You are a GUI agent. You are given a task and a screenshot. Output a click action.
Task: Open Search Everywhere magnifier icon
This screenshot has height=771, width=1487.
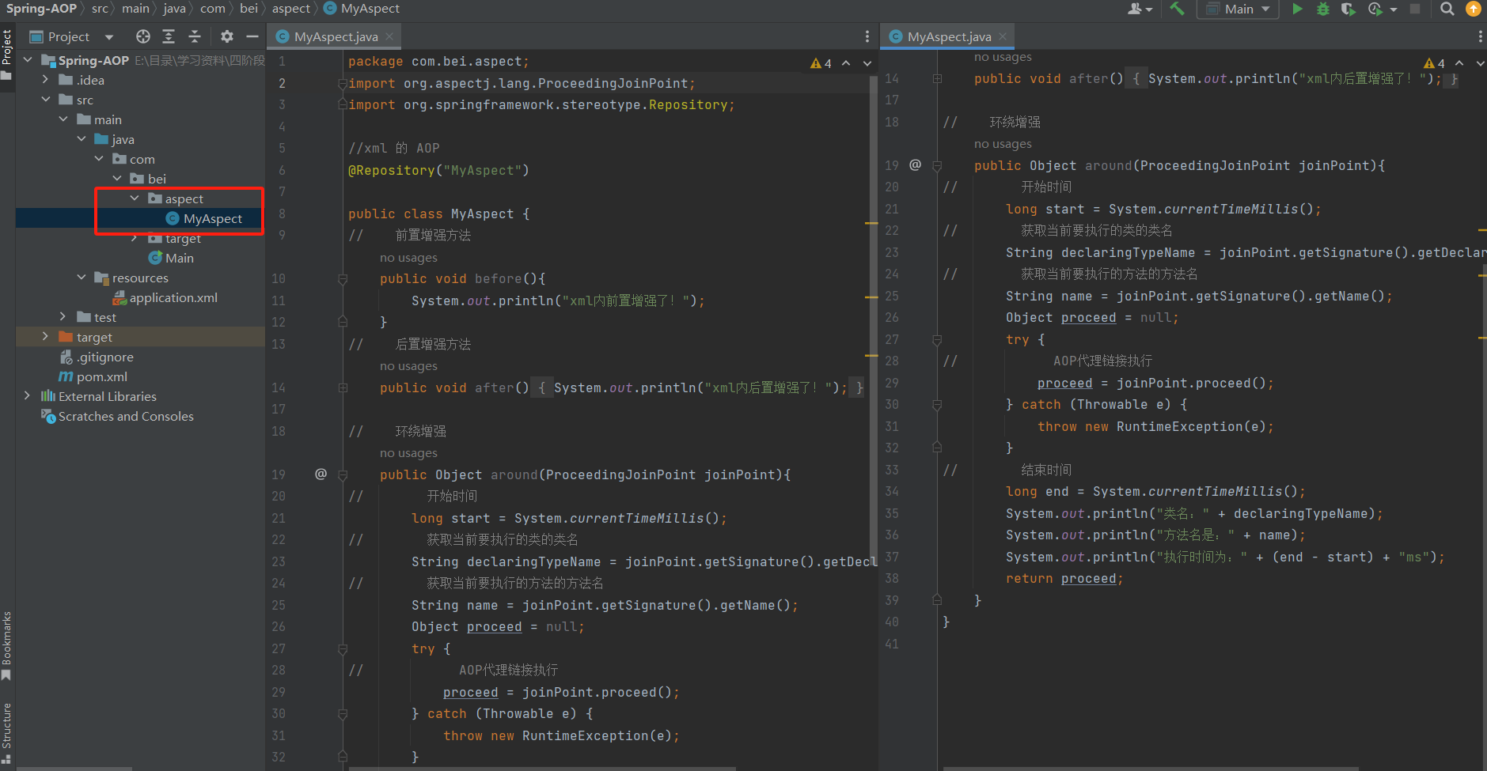coord(1447,9)
